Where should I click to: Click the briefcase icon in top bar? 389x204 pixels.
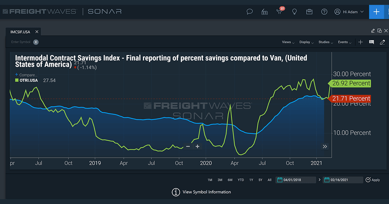[309, 12]
